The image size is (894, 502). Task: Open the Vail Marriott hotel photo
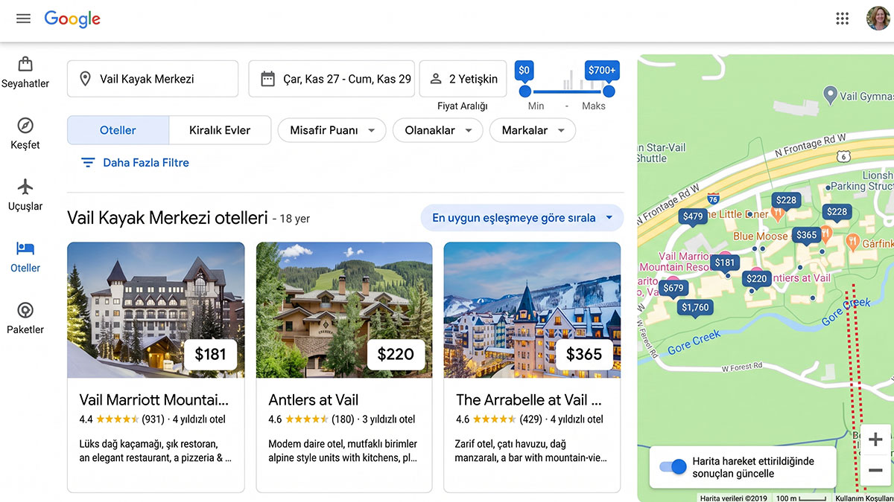coord(156,310)
